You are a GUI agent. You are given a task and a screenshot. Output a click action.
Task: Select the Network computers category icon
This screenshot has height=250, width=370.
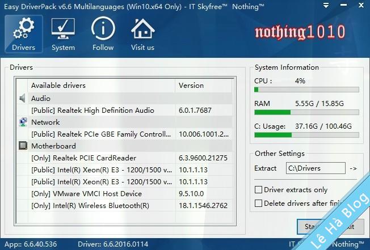(23, 122)
